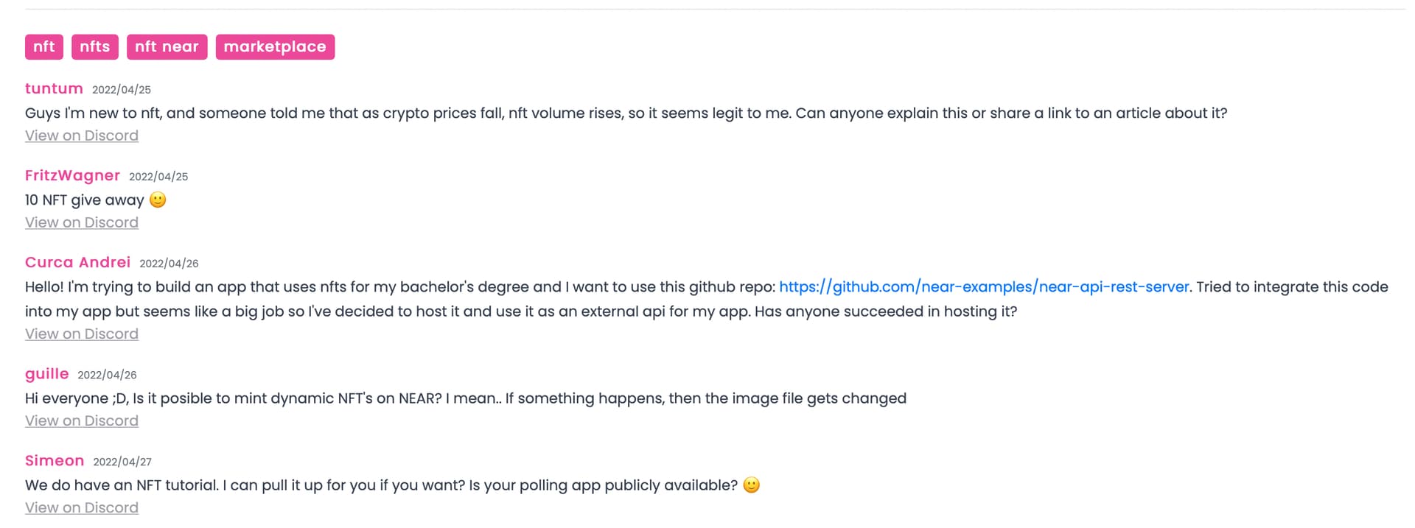The width and height of the screenshot is (1415, 528).
Task: View tuntum's message on Discord
Action: [x=82, y=135]
